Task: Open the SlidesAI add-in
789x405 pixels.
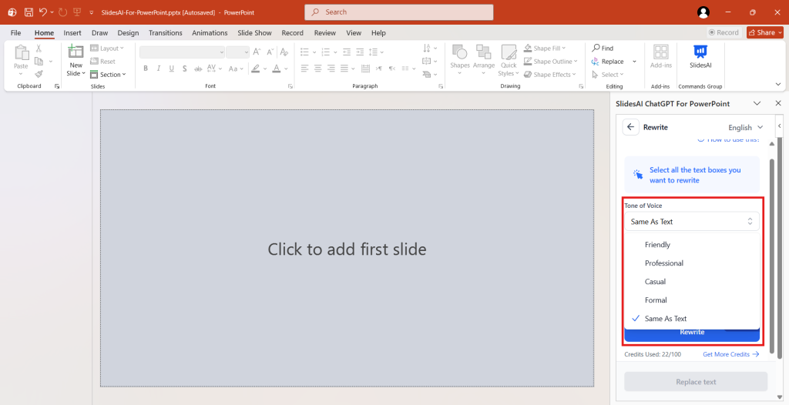Action: [x=700, y=57]
